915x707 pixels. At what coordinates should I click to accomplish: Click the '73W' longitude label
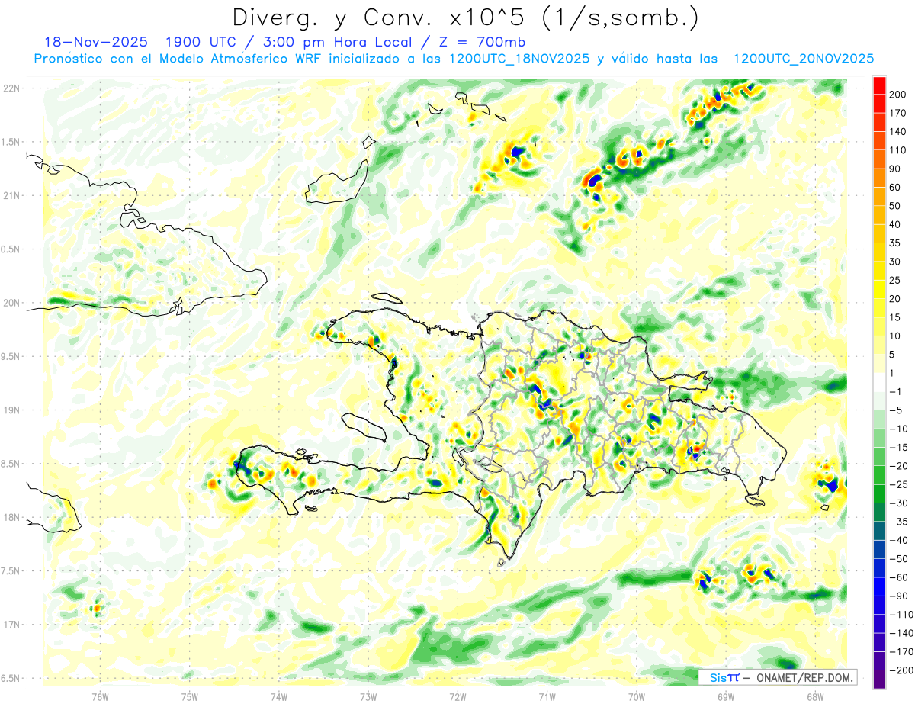pos(368,696)
